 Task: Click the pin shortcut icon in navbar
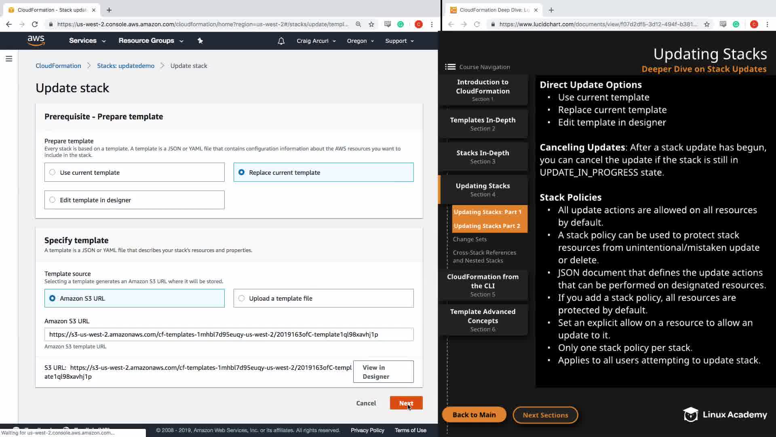click(x=200, y=40)
